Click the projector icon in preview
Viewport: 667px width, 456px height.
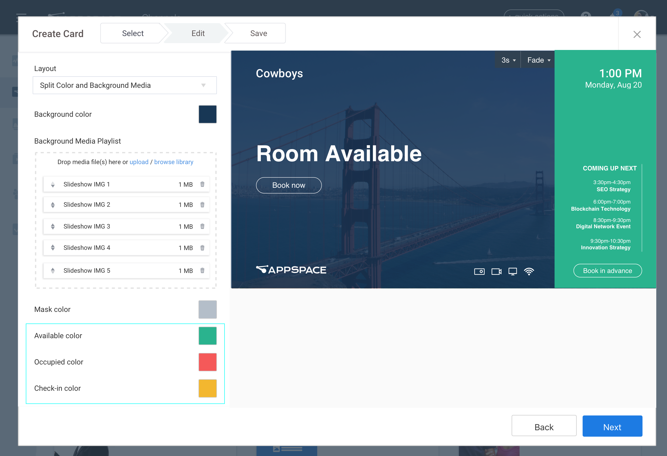[479, 271]
